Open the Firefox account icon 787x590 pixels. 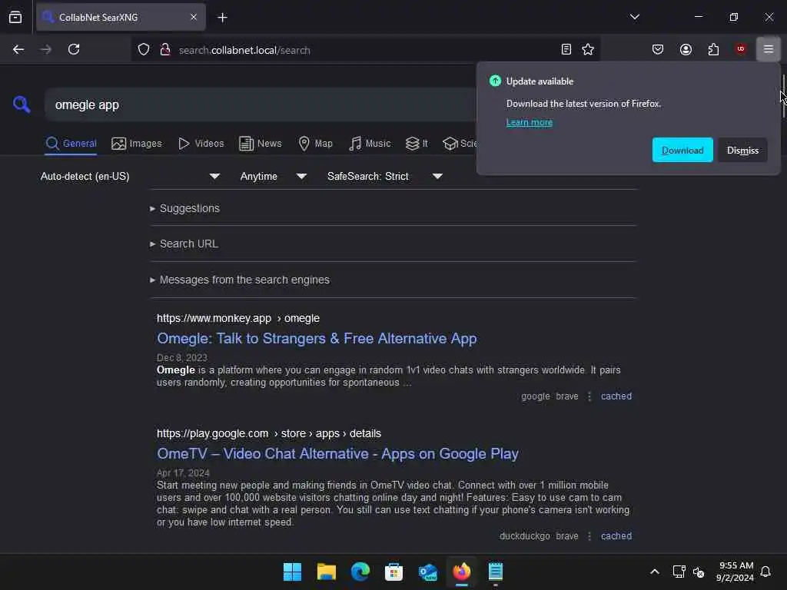pyautogui.click(x=686, y=49)
